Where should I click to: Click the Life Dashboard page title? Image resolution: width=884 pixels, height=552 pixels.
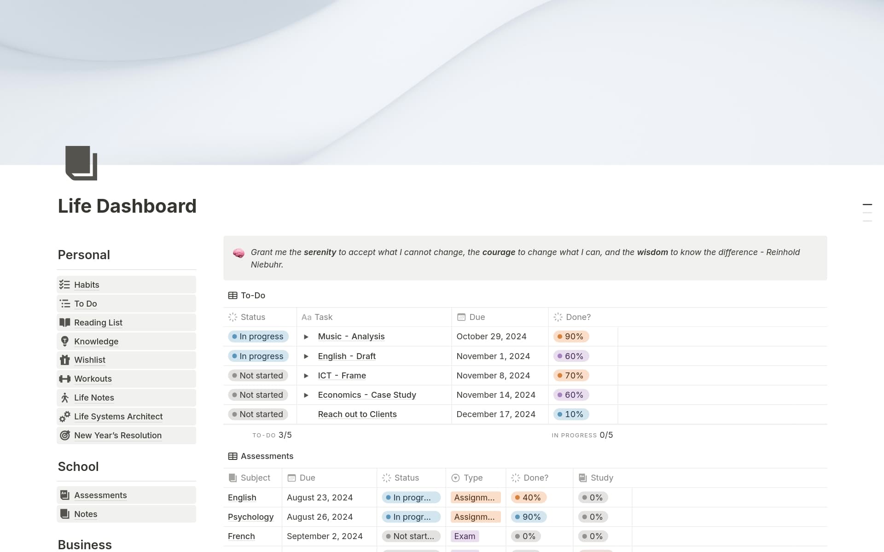(127, 206)
